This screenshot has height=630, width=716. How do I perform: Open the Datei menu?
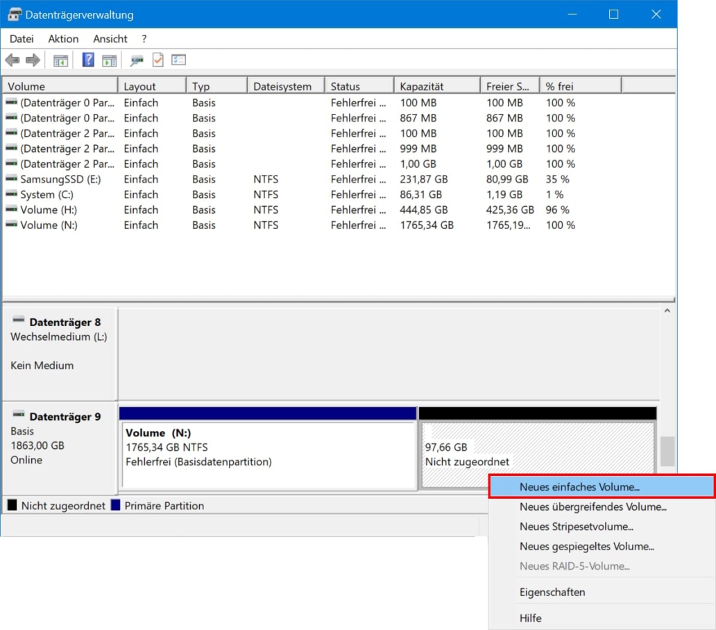tap(21, 39)
